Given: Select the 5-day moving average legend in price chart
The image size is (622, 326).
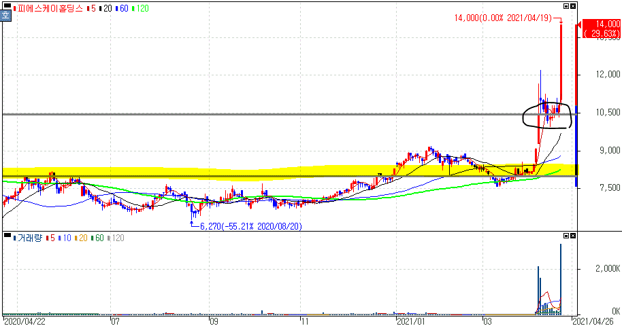Looking at the screenshot, I should 92,8.
